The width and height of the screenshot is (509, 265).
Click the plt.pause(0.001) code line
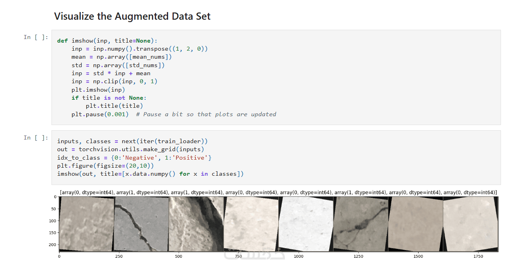coord(100,114)
